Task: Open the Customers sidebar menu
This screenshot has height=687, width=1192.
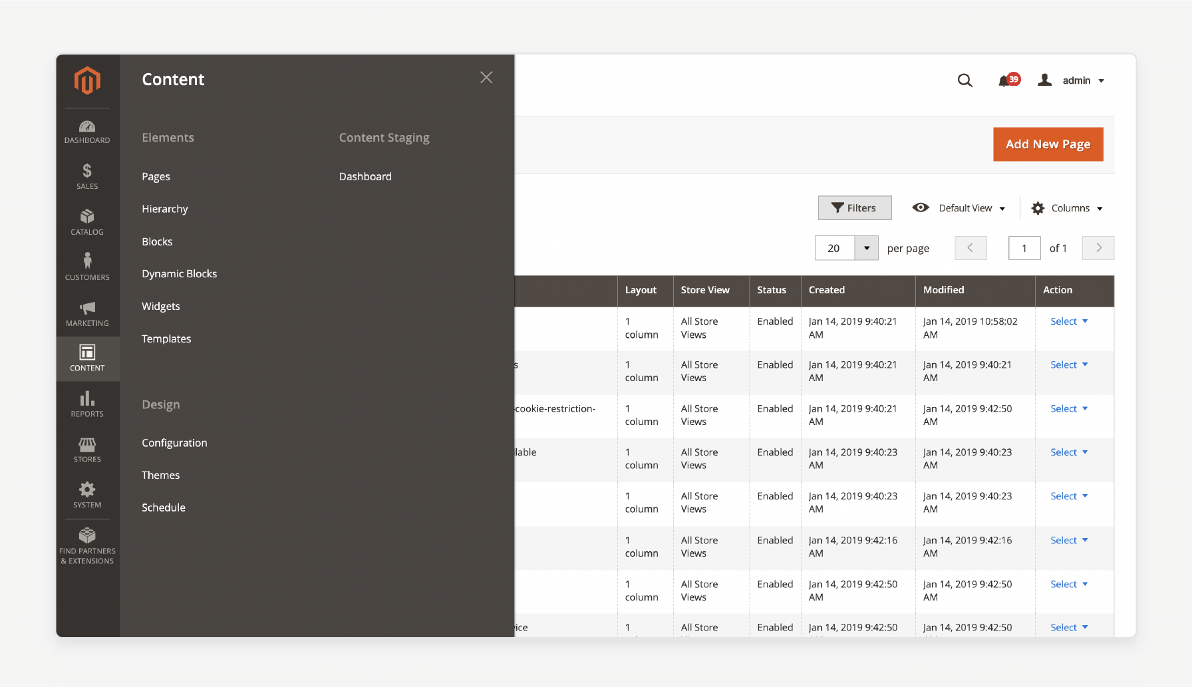Action: [x=87, y=267]
